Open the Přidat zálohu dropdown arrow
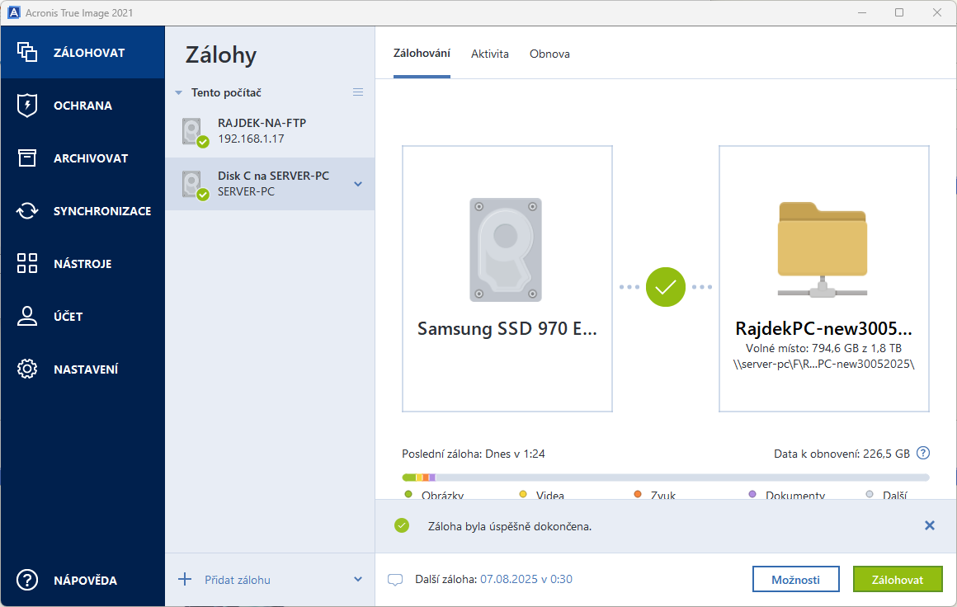957x607 pixels. [x=358, y=580]
